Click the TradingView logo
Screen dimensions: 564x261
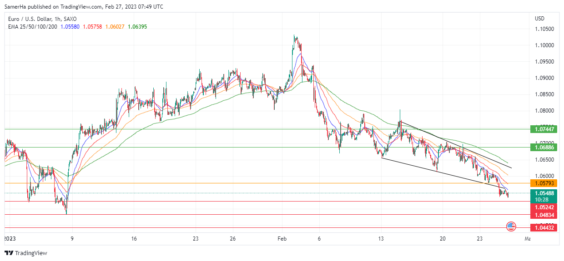[26, 253]
